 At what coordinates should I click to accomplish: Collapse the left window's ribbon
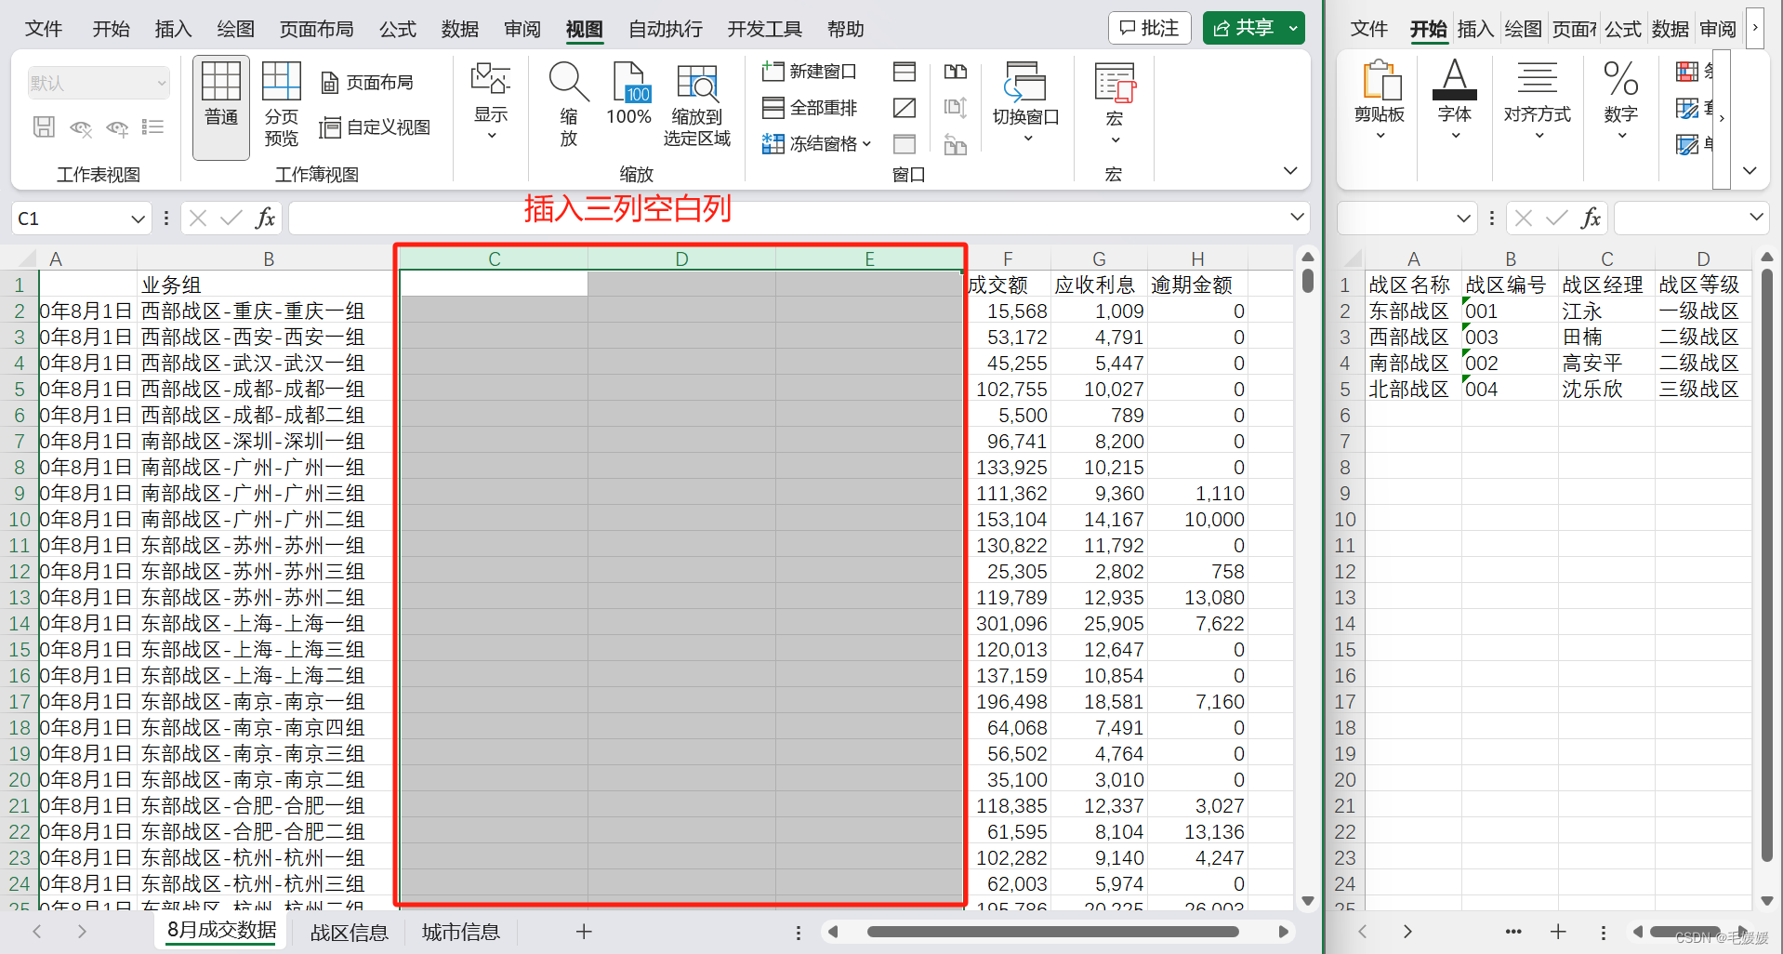click(x=1290, y=171)
